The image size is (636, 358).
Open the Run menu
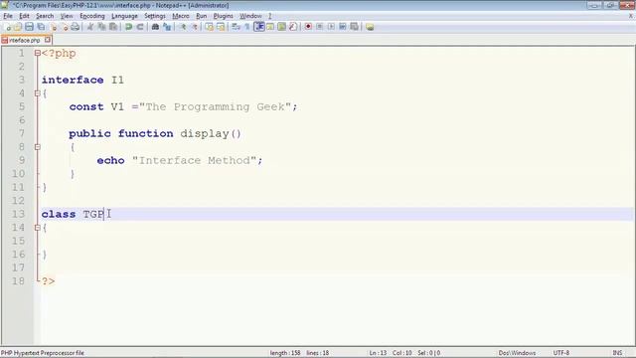tap(201, 16)
